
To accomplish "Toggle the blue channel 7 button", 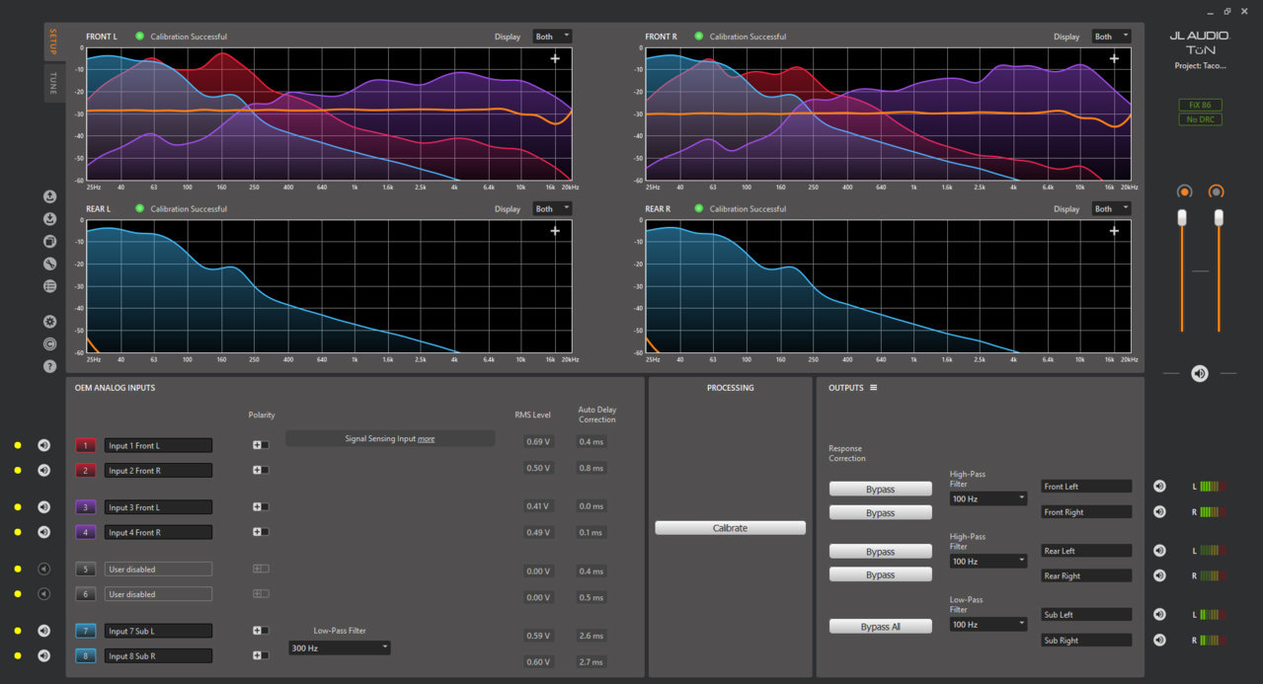I will [86, 631].
